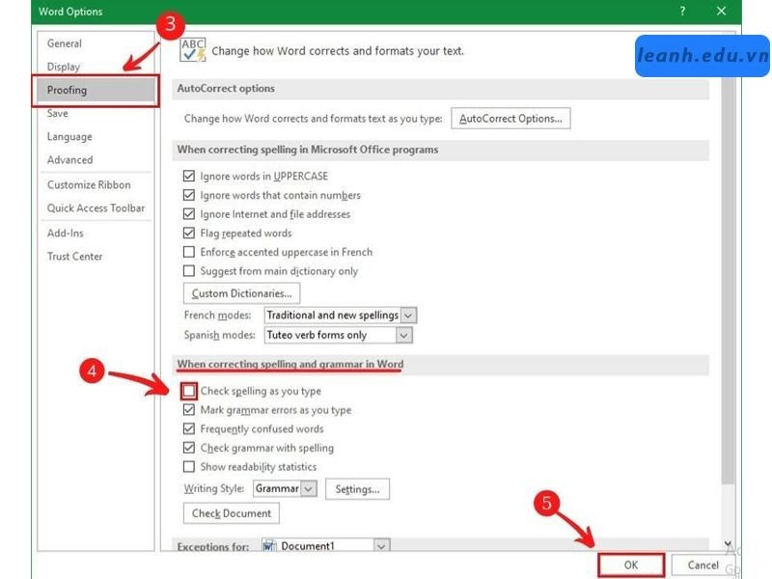The height and width of the screenshot is (579, 772).
Task: Toggle Ignore words in UPPERCASE
Action: [x=188, y=176]
